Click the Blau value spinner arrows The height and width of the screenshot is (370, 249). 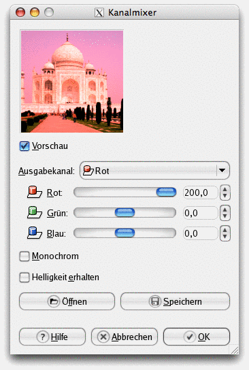(x=225, y=233)
